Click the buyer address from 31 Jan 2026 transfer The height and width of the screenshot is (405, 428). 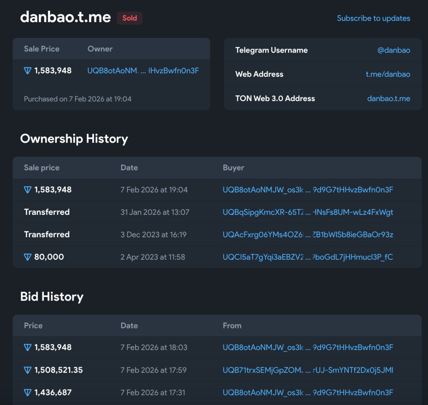coord(308,212)
